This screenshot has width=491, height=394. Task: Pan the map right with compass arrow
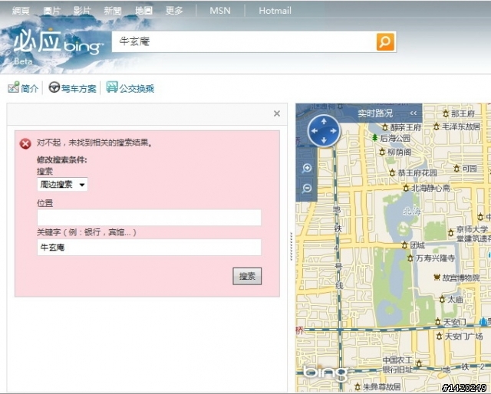point(334,131)
